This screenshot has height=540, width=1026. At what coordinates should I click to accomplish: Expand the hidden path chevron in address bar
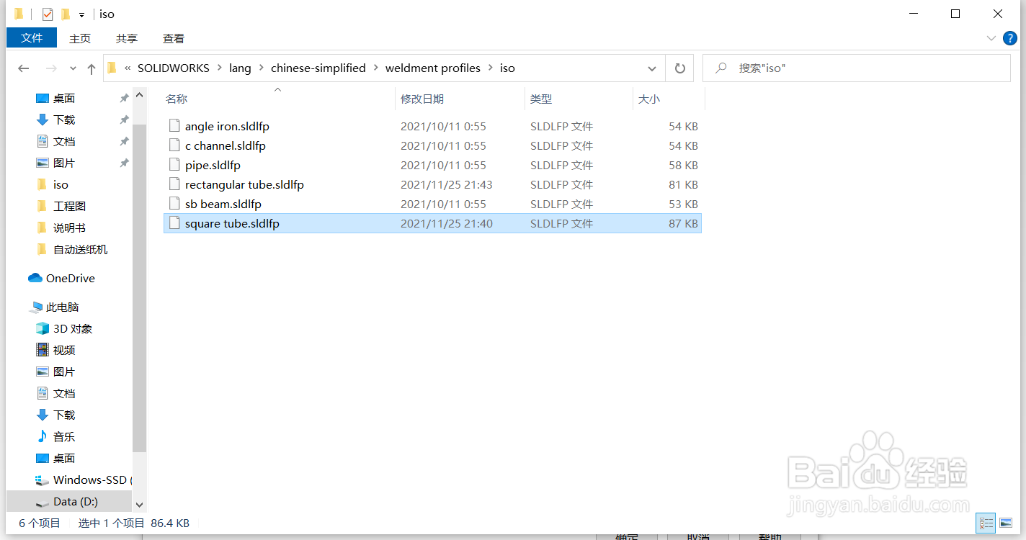click(128, 68)
